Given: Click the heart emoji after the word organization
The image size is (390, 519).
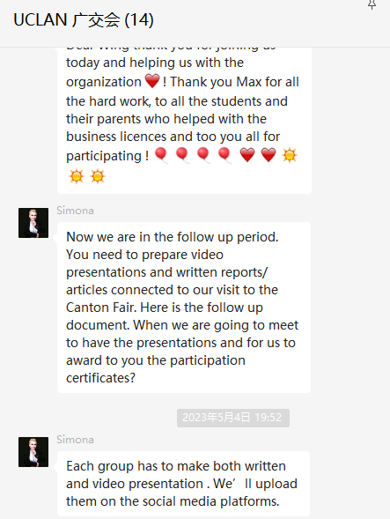Looking at the screenshot, I should tap(152, 81).
